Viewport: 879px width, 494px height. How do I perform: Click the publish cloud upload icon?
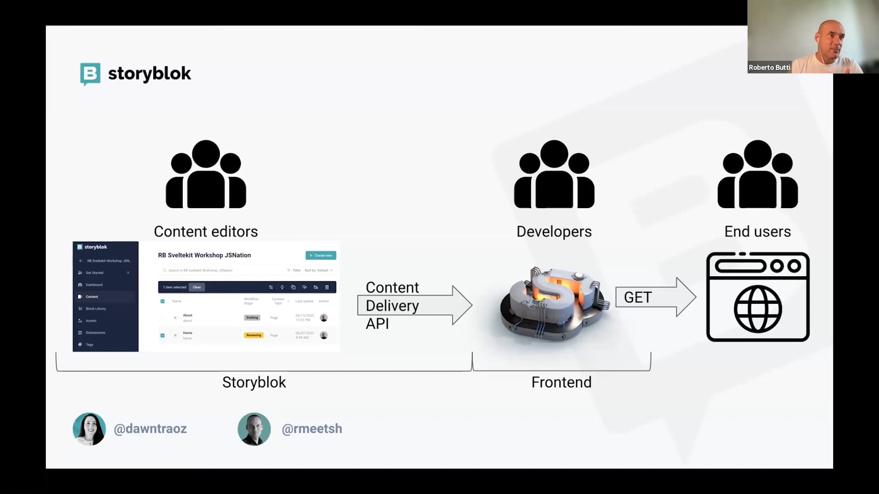[x=304, y=287]
